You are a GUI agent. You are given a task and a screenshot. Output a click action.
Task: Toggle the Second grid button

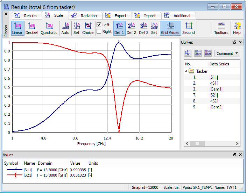click(189, 26)
